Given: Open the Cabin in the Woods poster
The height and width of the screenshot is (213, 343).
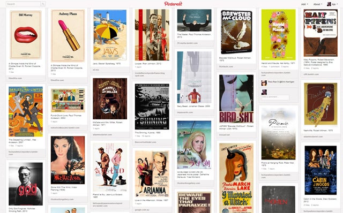Looking at the screenshot, I should [320, 171].
